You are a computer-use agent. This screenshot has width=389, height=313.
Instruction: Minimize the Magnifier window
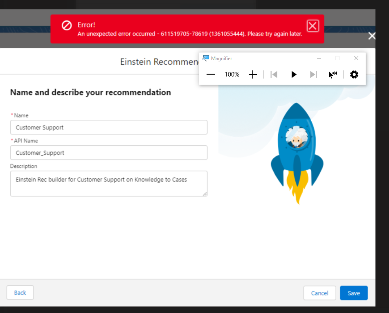coord(319,59)
